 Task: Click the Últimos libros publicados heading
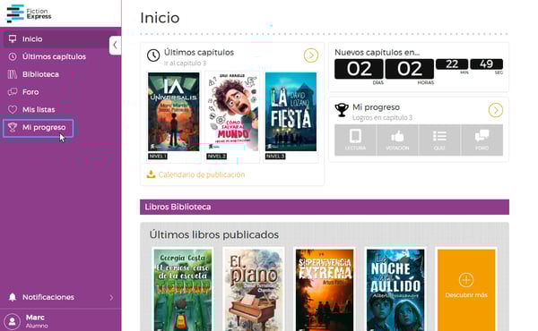213,234
